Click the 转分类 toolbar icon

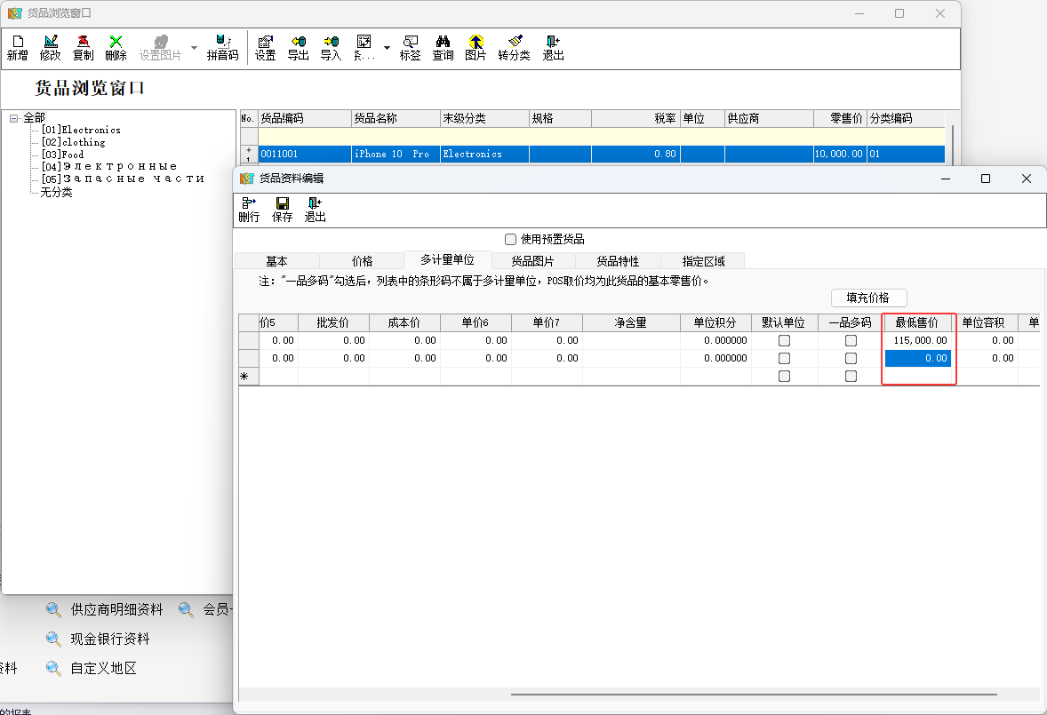click(514, 48)
